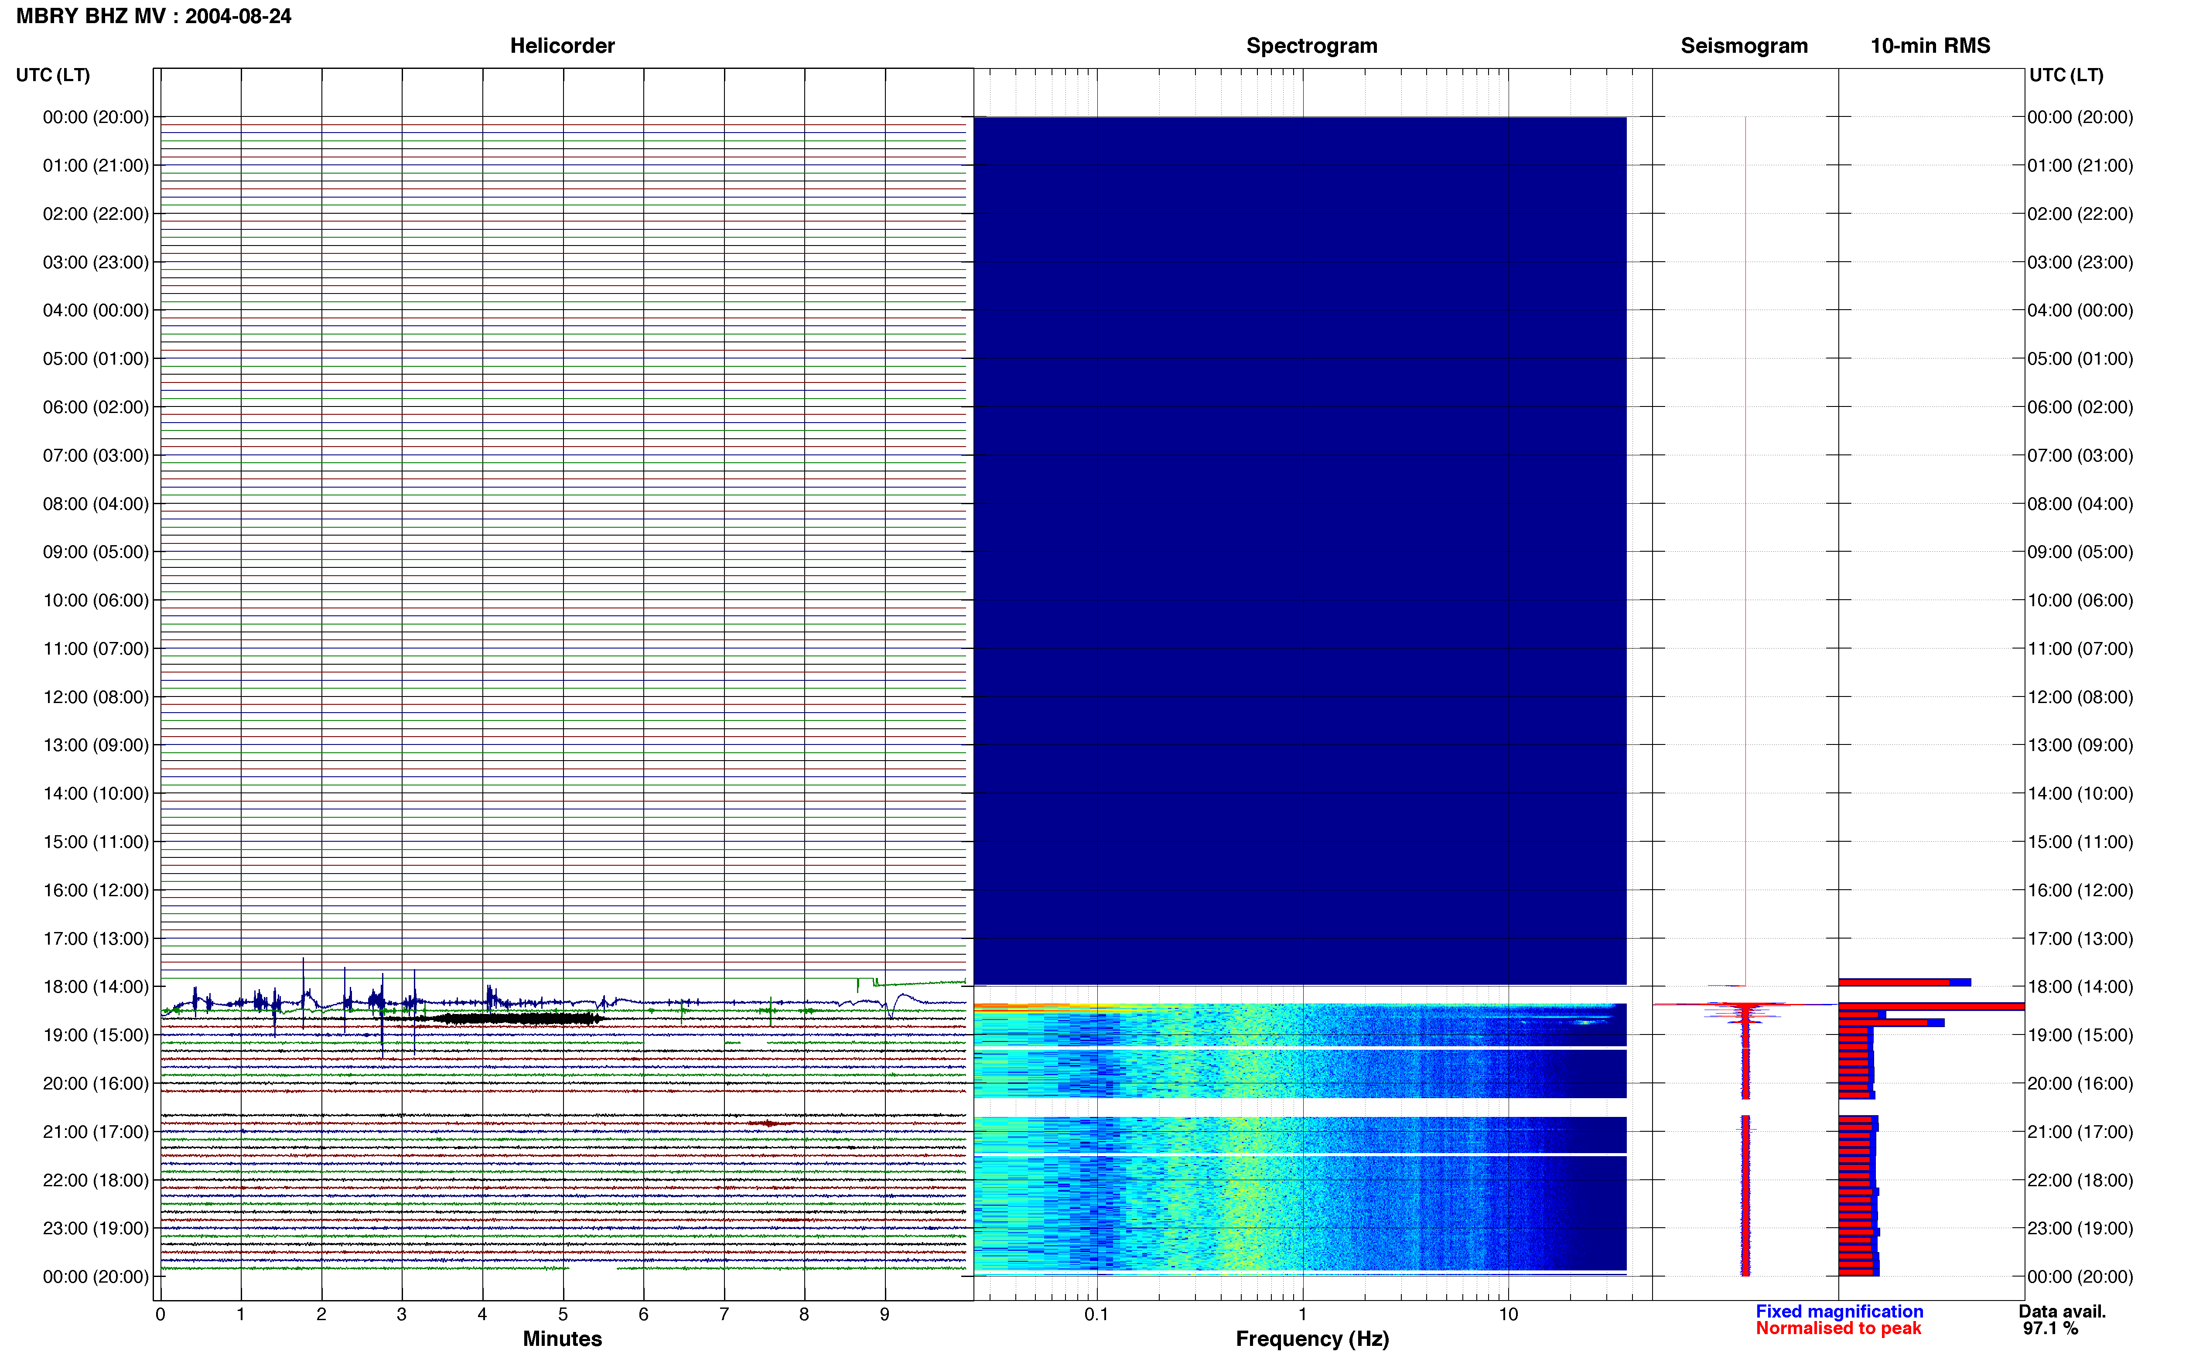Select the 'Seismogram' panel heading
2189x1369 pixels.
click(x=1744, y=45)
